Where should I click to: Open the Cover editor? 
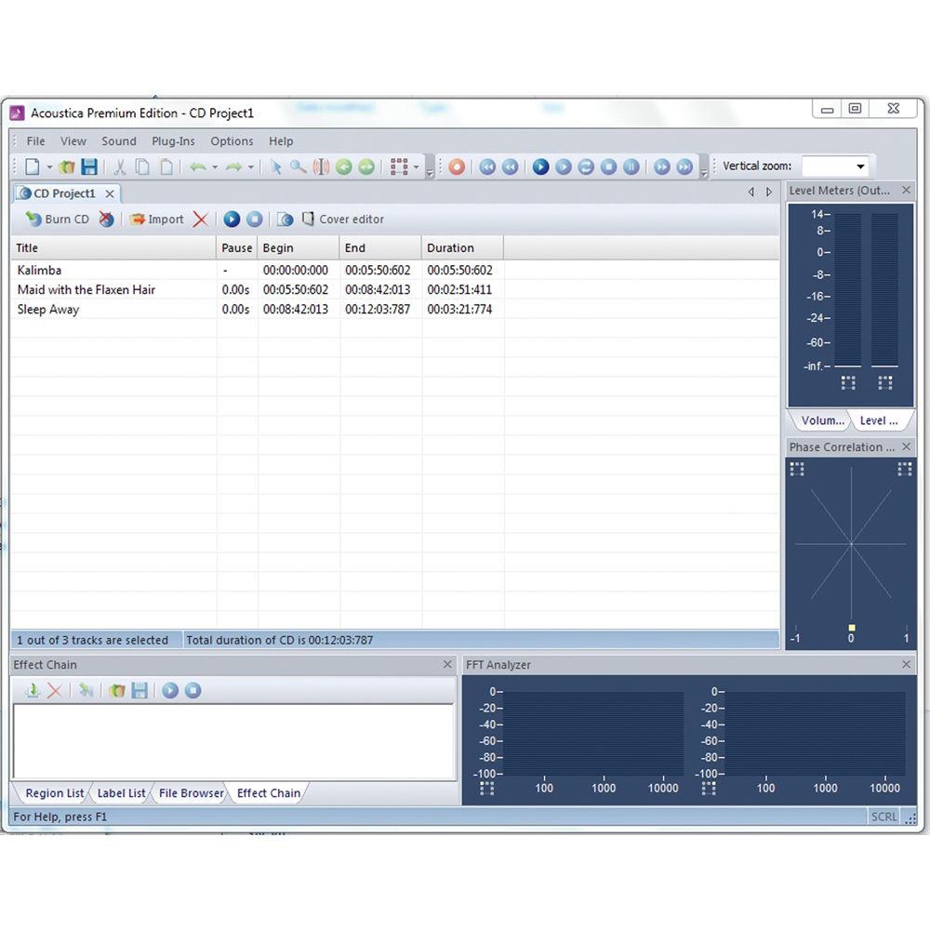pos(342,219)
